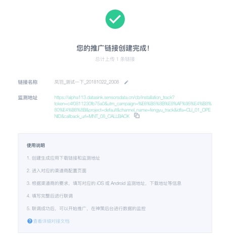Click the 链接名称 field label

[28, 82]
